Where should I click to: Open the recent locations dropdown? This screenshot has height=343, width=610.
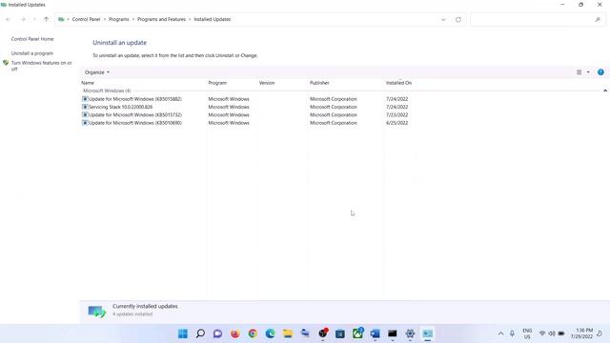pyautogui.click(x=34, y=19)
